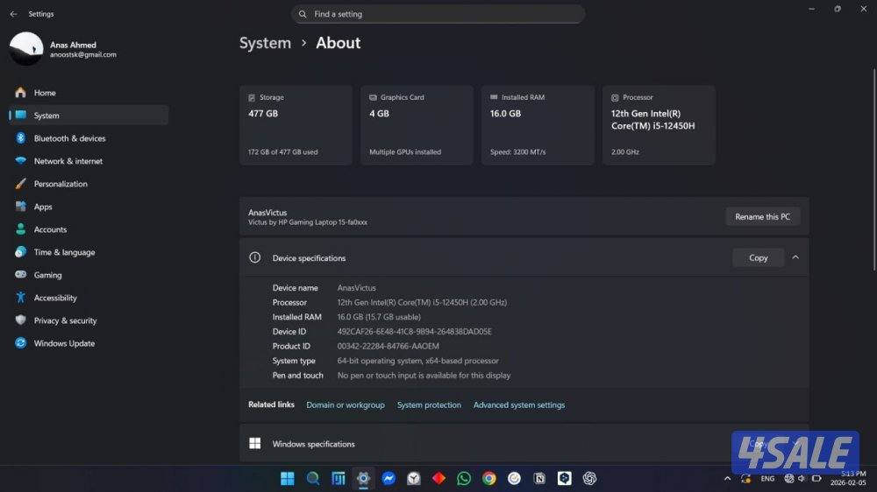Viewport: 877px width, 492px height.
Task: Open Messenger from the taskbar
Action: point(389,478)
